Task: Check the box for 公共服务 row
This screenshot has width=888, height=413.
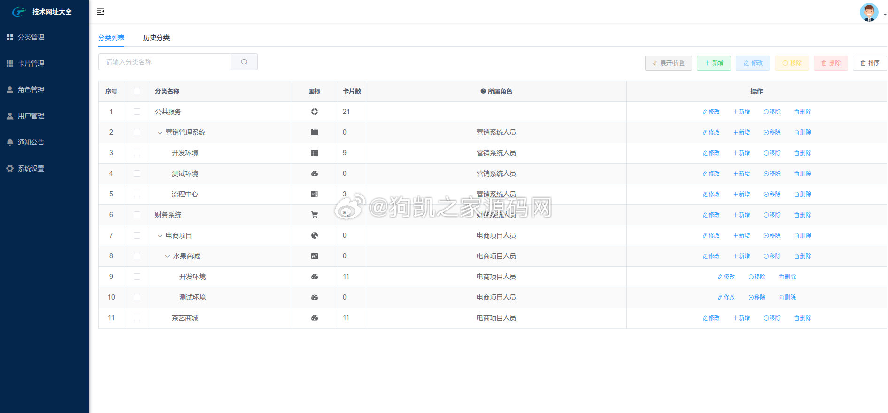Action: coord(137,112)
